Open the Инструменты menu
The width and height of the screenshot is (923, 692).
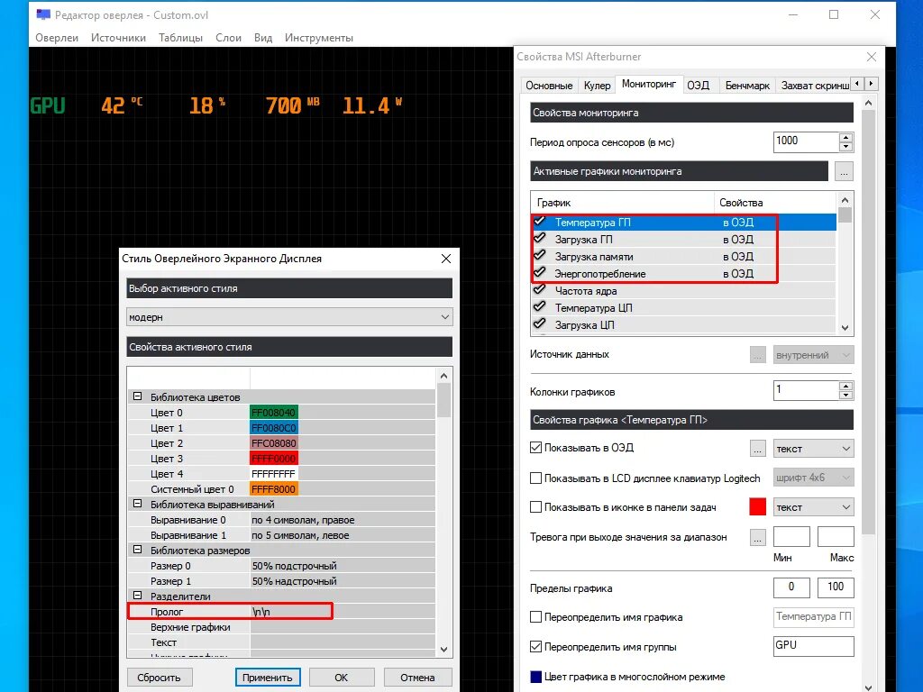319,38
